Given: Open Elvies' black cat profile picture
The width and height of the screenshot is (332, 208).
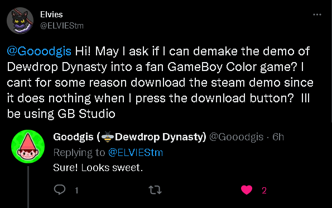Looking at the screenshot, I should [20, 20].
